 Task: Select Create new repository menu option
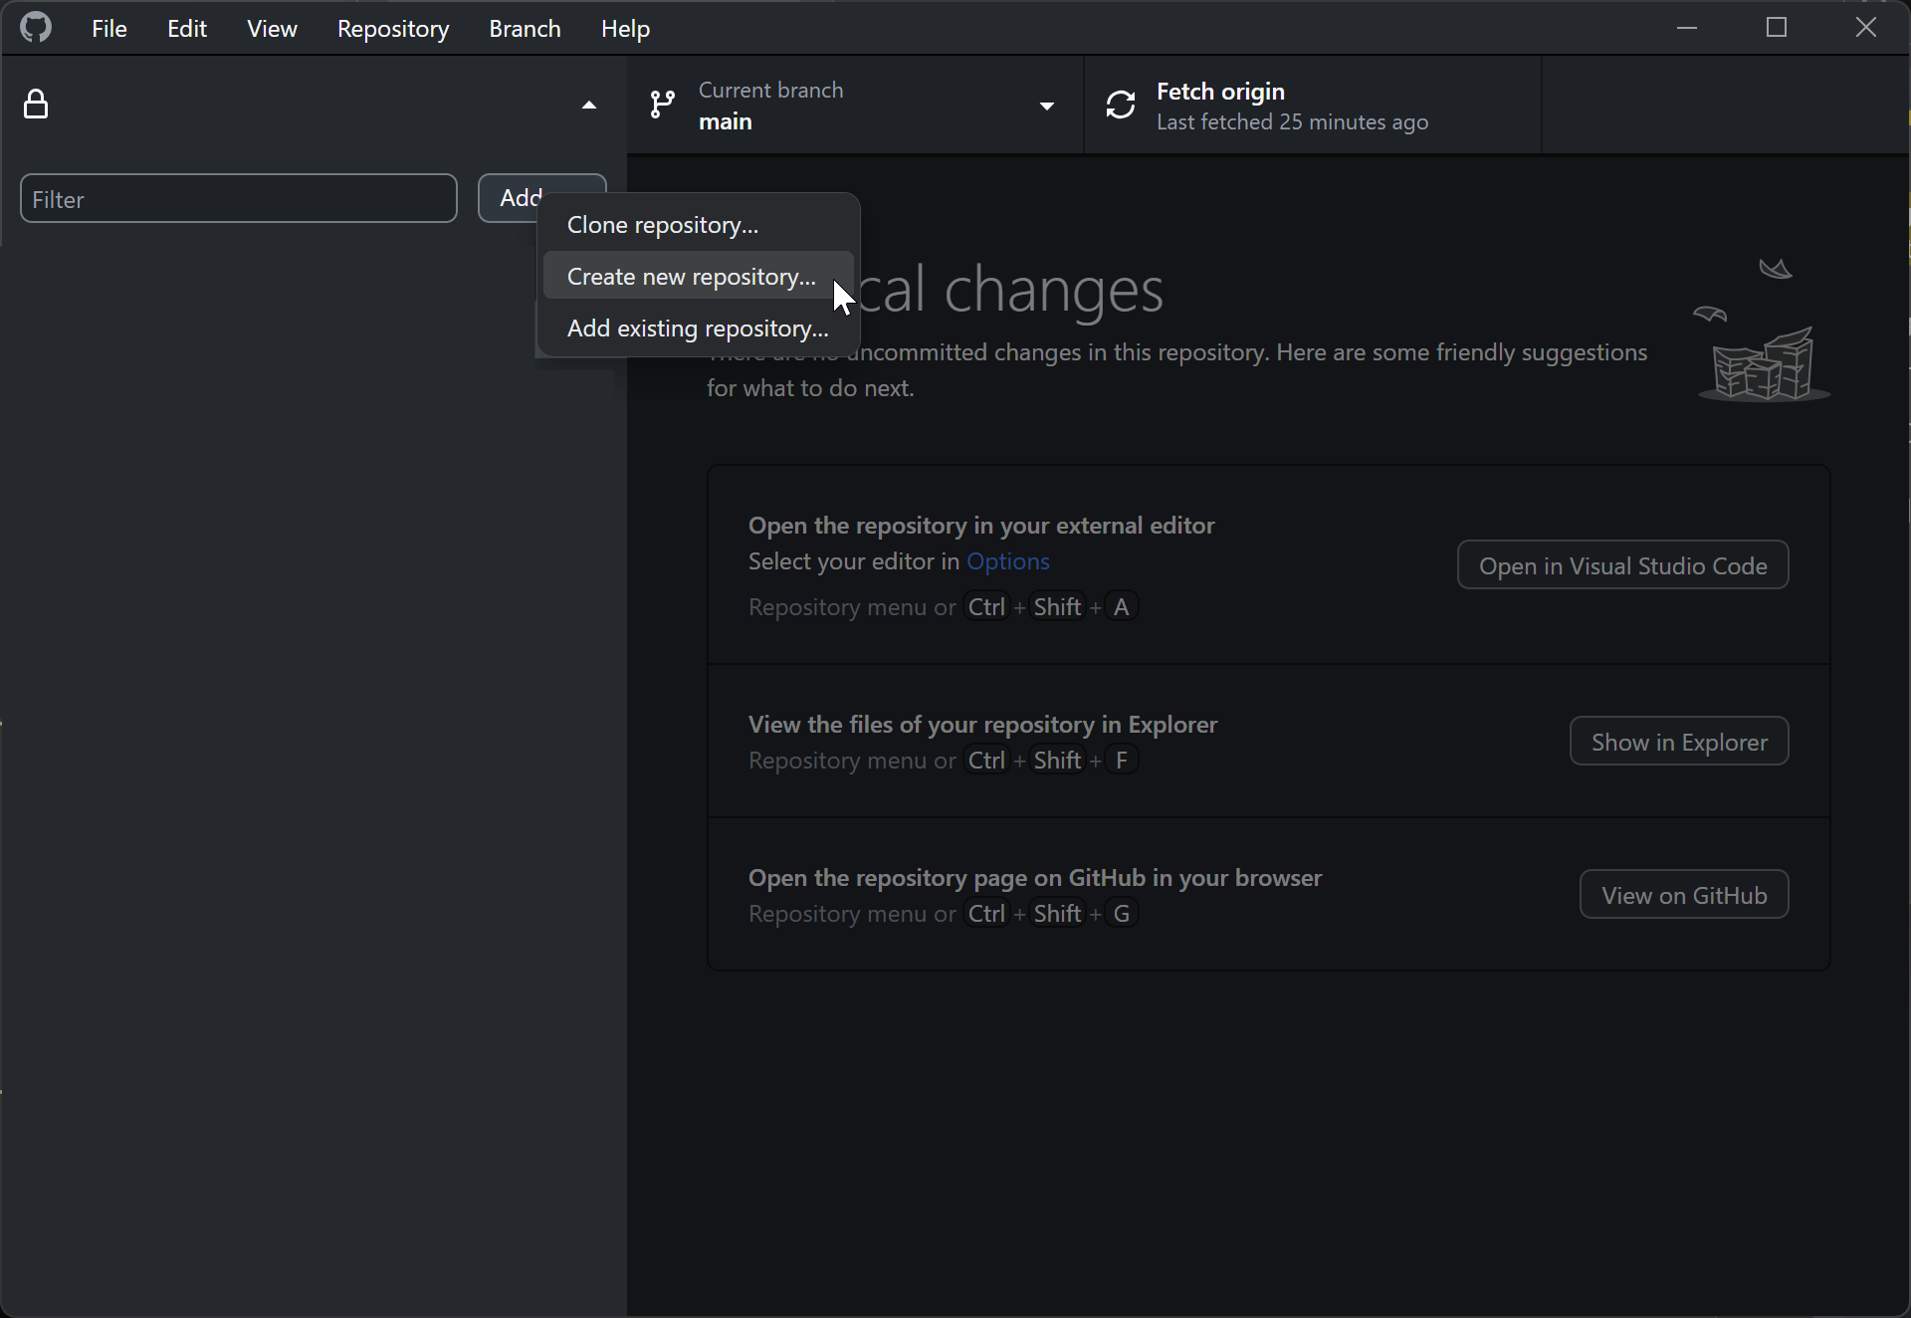691,276
